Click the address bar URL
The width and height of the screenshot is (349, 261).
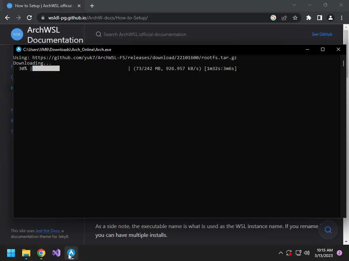pyautogui.click(x=98, y=18)
